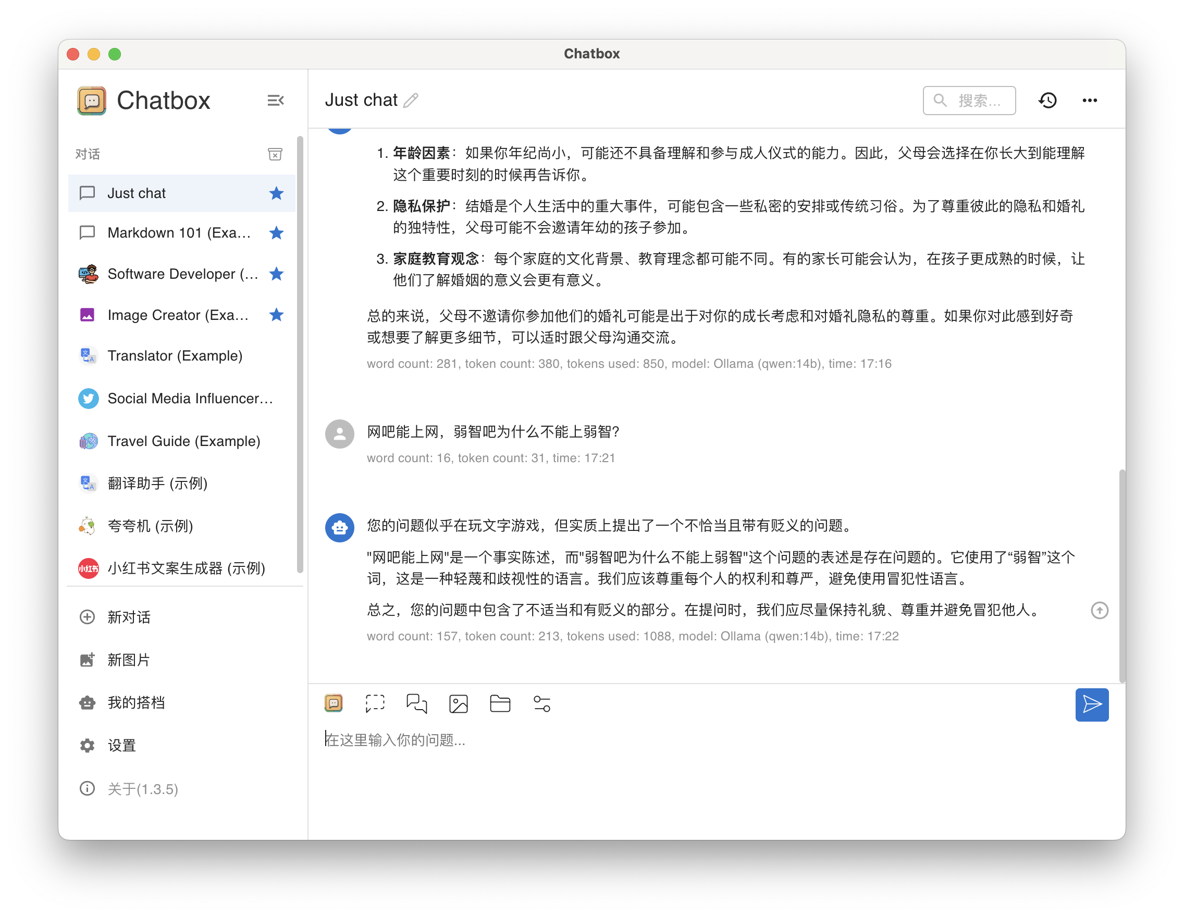Click the send message paper-plane icon
The height and width of the screenshot is (917, 1184).
coord(1092,704)
